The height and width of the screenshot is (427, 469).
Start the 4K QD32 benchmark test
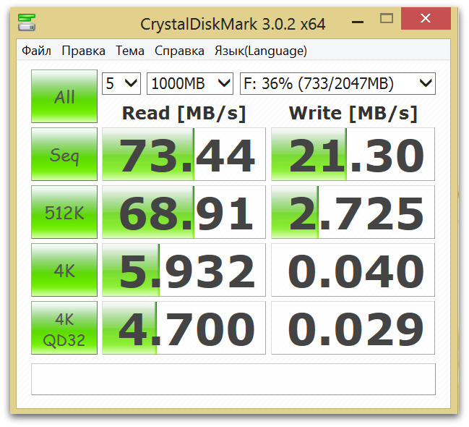click(64, 328)
